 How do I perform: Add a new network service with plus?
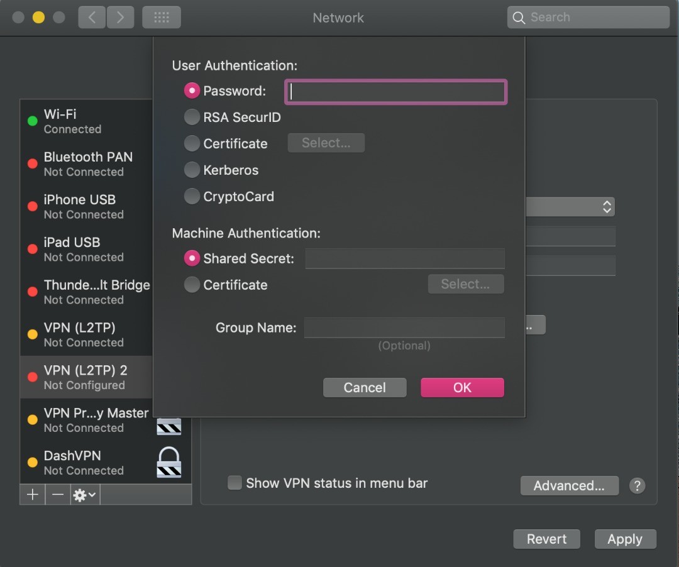click(33, 495)
